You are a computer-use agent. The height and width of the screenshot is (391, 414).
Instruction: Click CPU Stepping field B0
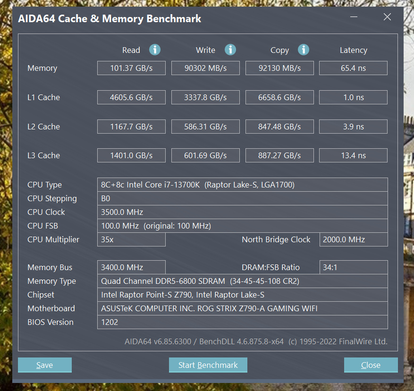[242, 198]
